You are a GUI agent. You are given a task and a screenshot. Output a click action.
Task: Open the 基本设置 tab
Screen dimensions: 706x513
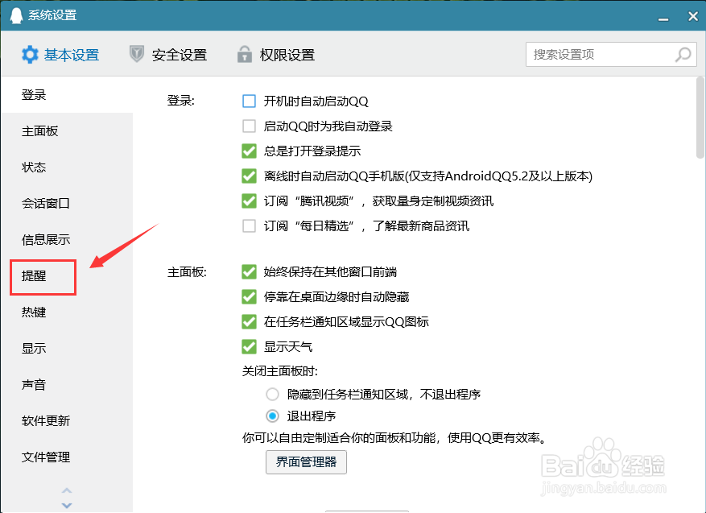coord(60,55)
